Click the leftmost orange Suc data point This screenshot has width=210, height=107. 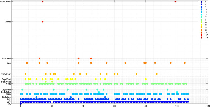[x=27, y=63]
